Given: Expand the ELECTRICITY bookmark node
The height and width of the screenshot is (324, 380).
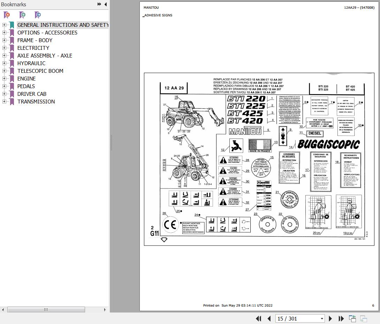Looking at the screenshot, I should [x=4, y=48].
